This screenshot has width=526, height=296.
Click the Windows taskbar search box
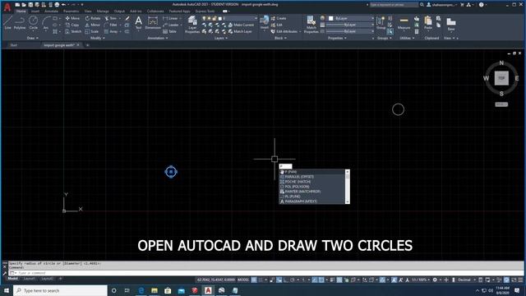(61, 290)
